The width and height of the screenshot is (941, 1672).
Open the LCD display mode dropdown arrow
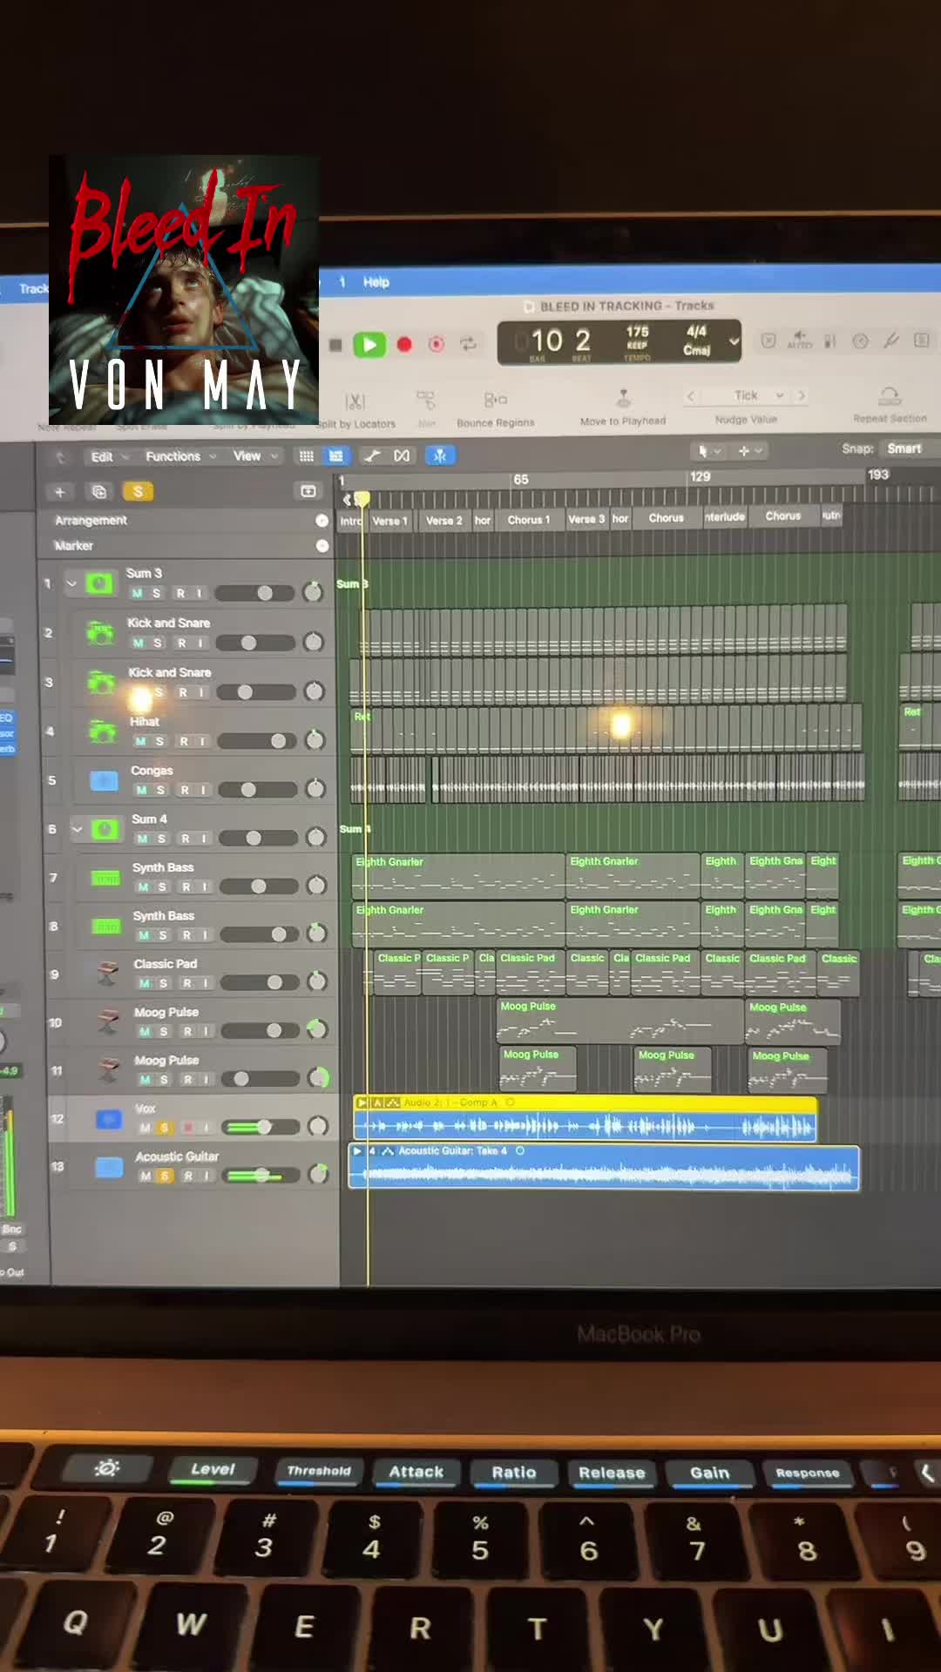pyautogui.click(x=734, y=341)
